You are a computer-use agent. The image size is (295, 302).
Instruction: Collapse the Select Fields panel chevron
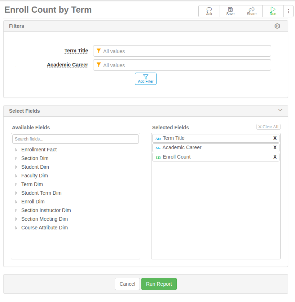pos(280,110)
